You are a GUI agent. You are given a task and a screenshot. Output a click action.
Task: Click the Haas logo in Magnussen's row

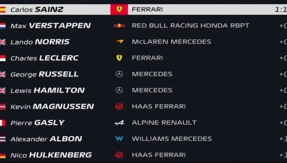pos(119,106)
